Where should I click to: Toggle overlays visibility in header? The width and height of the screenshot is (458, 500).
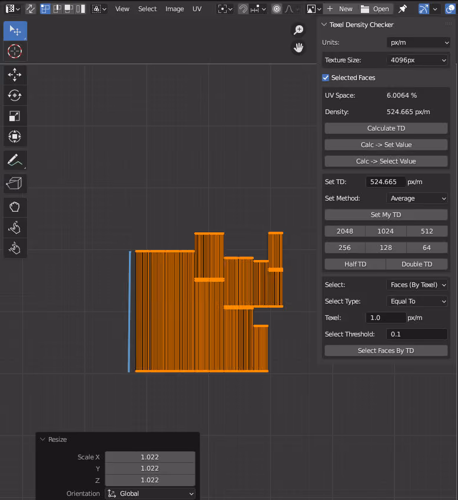click(x=450, y=9)
